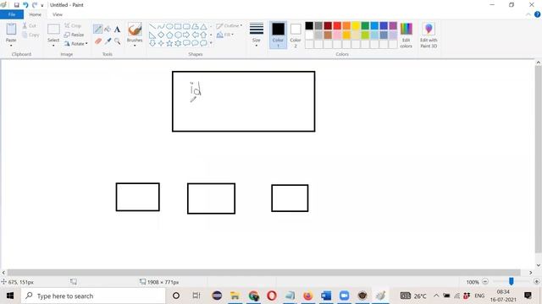The width and height of the screenshot is (542, 304).
Task: Choose the Curve shape
Action: click(x=161, y=26)
